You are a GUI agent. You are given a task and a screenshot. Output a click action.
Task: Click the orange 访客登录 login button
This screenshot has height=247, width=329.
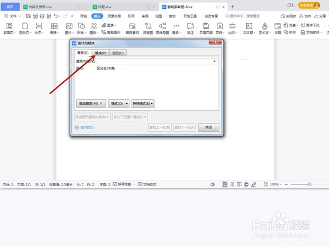point(309,5)
